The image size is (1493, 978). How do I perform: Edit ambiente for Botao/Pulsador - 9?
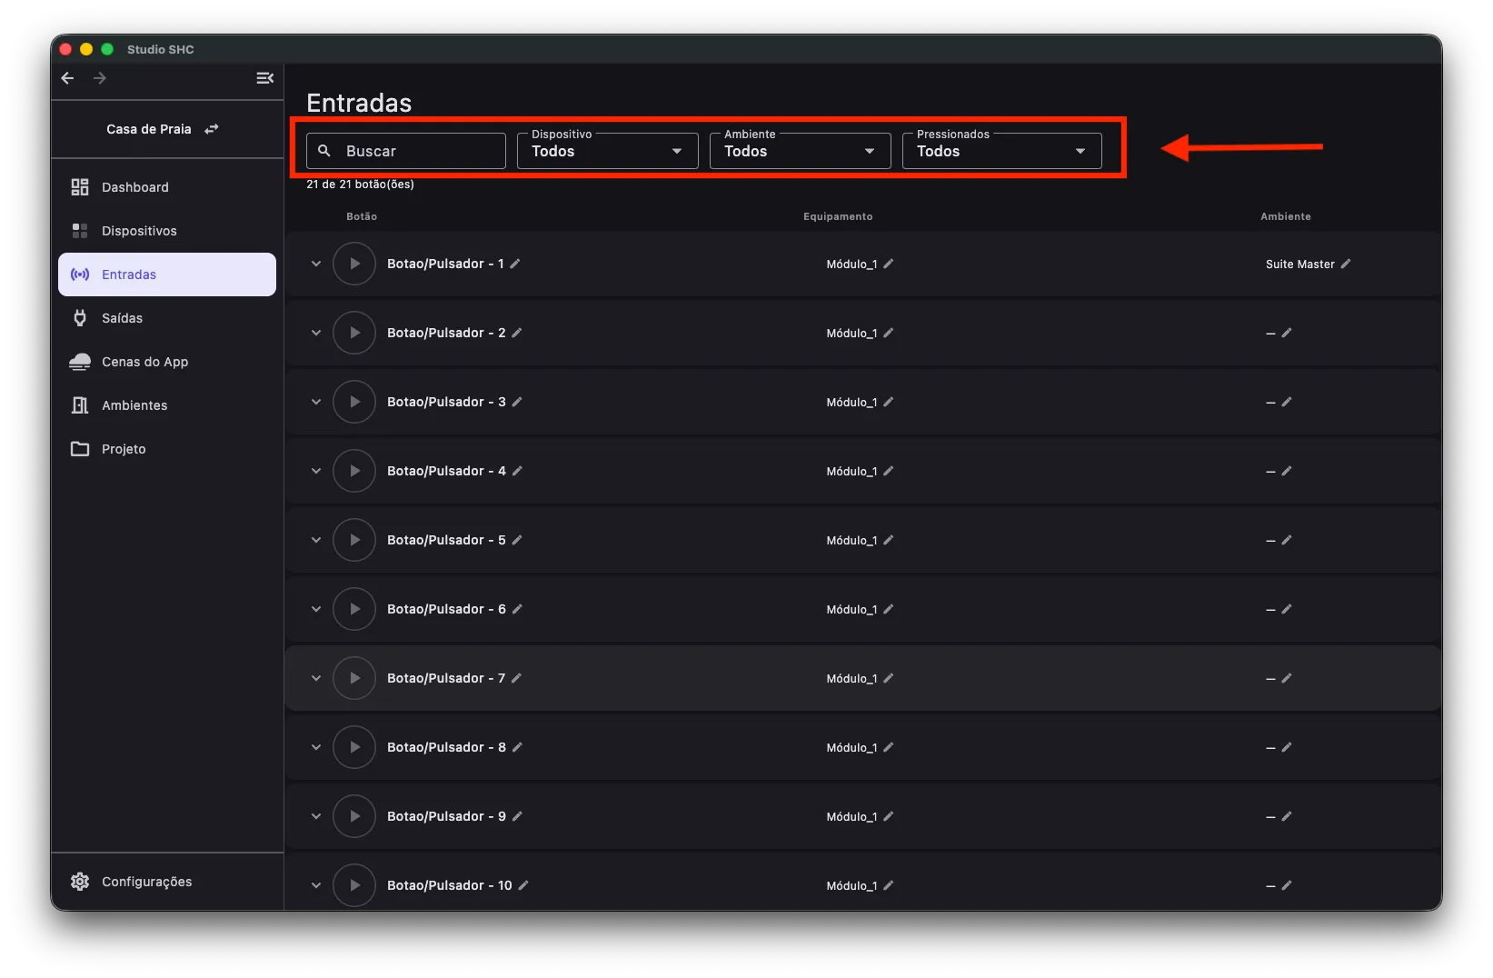click(1287, 816)
